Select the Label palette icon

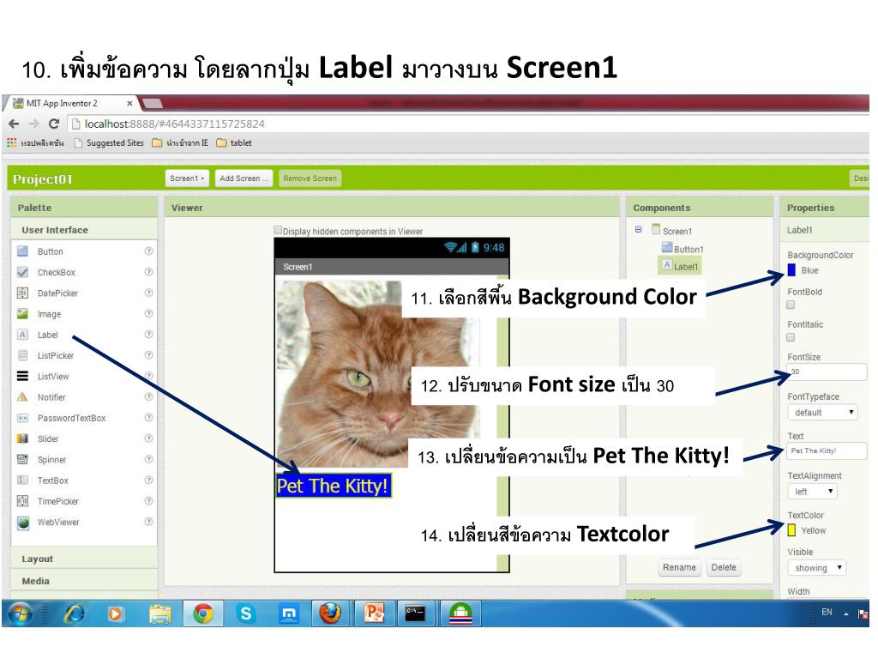tap(22, 335)
